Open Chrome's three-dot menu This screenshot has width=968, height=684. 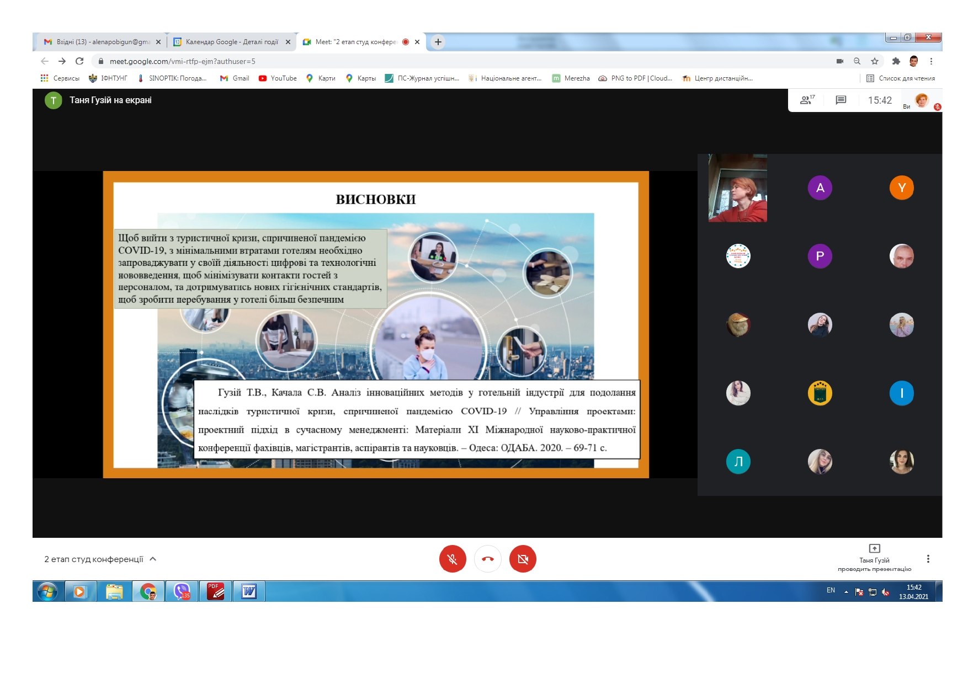pos(931,61)
